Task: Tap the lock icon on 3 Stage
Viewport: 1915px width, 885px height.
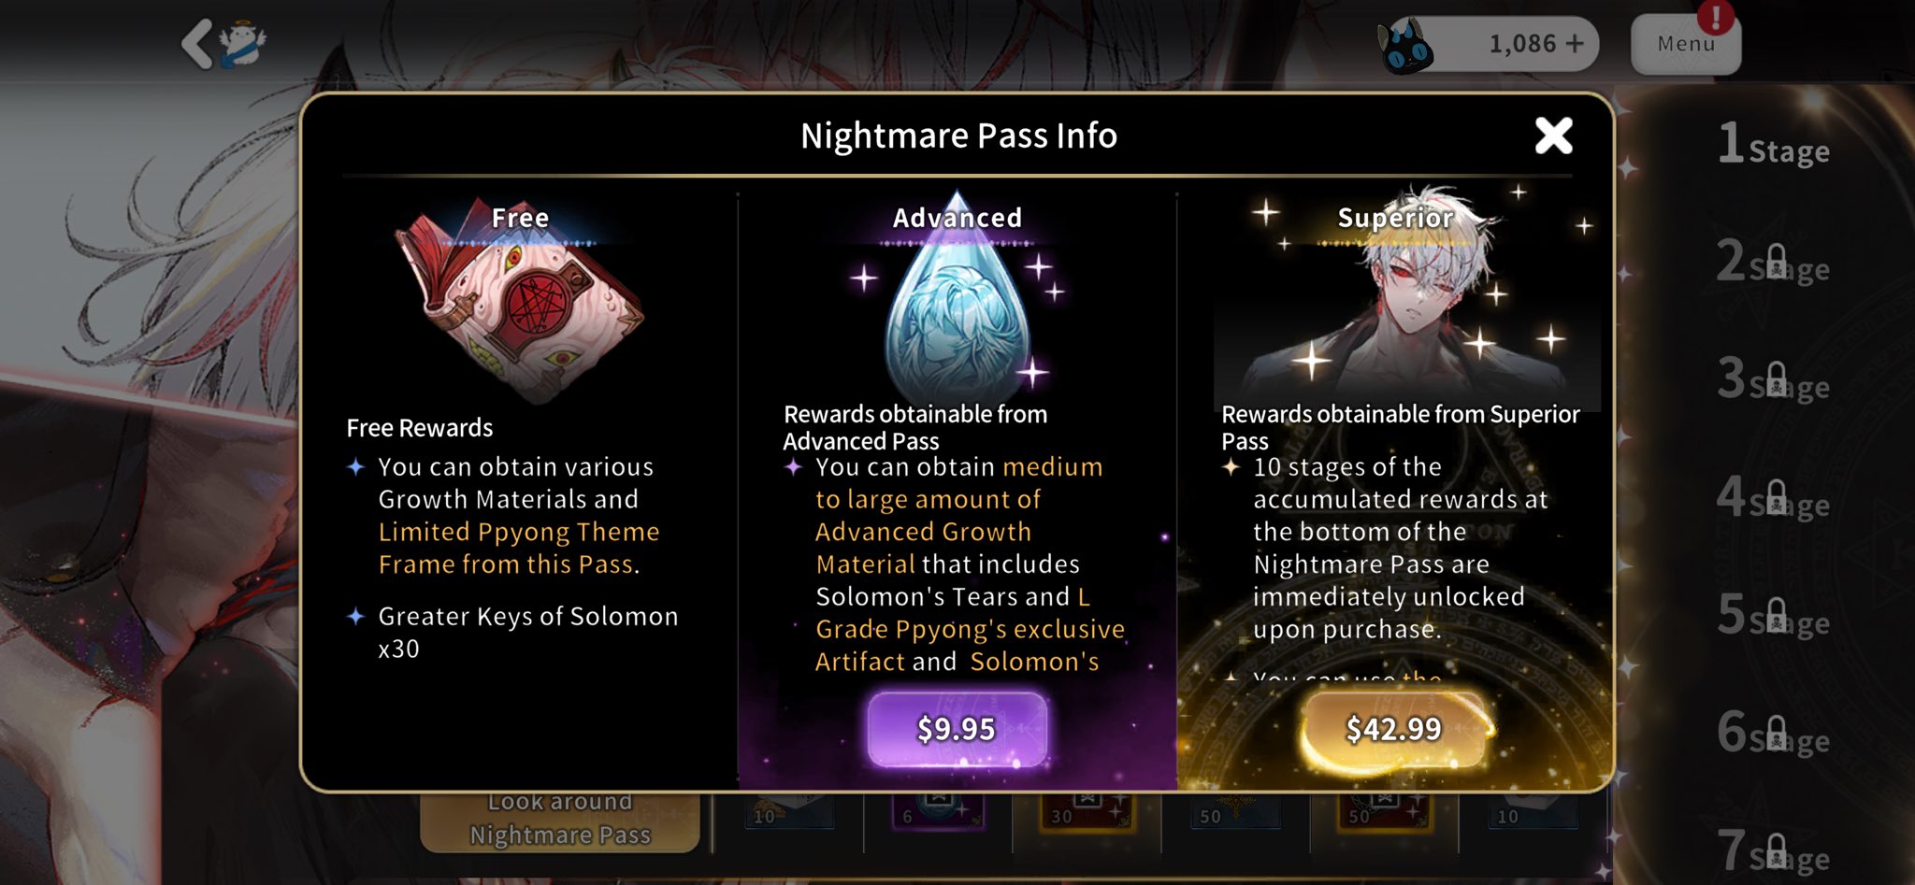Action: 1777,380
